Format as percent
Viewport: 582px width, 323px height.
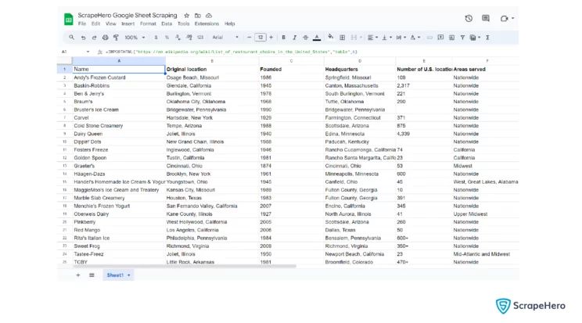click(x=167, y=38)
